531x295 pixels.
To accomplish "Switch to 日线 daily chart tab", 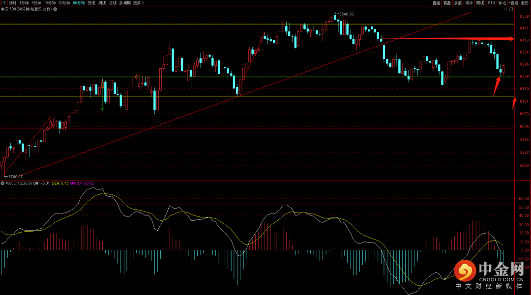I will coord(91,3).
